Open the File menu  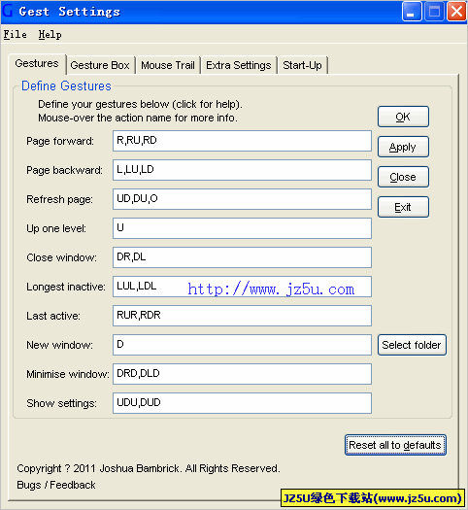pyautogui.click(x=15, y=34)
